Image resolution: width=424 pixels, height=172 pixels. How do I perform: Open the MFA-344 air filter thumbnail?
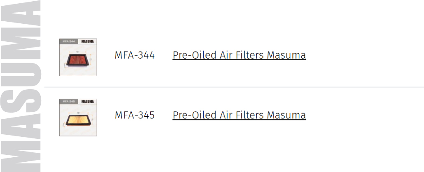click(x=78, y=57)
